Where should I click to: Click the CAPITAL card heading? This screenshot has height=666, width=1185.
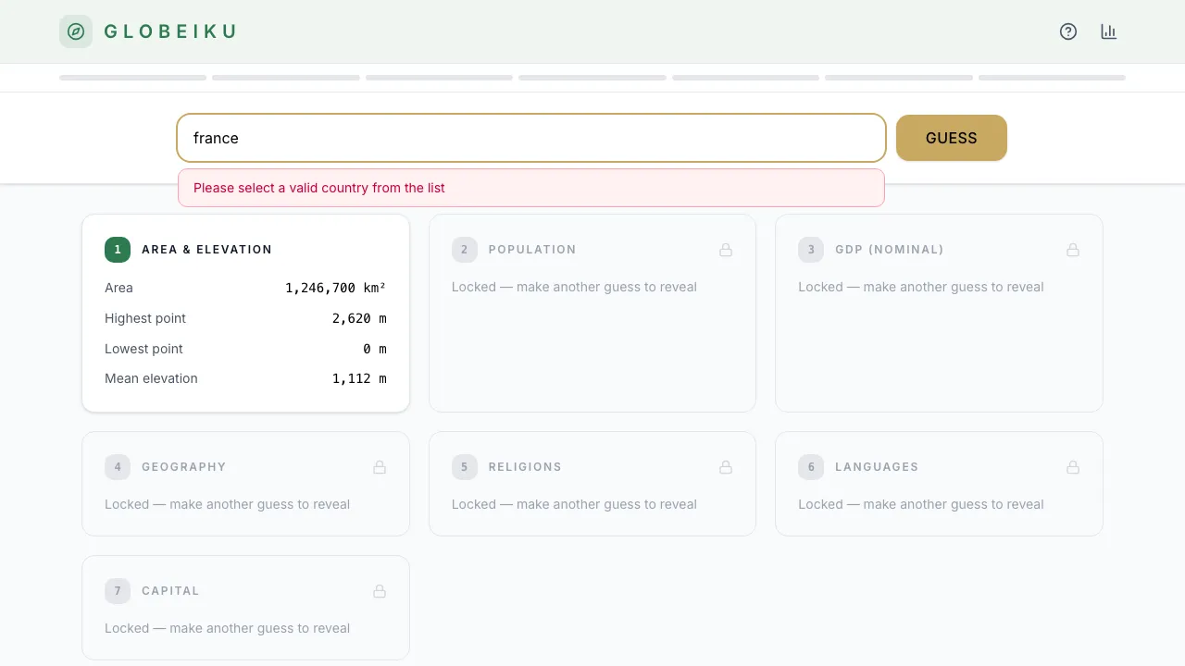170,591
